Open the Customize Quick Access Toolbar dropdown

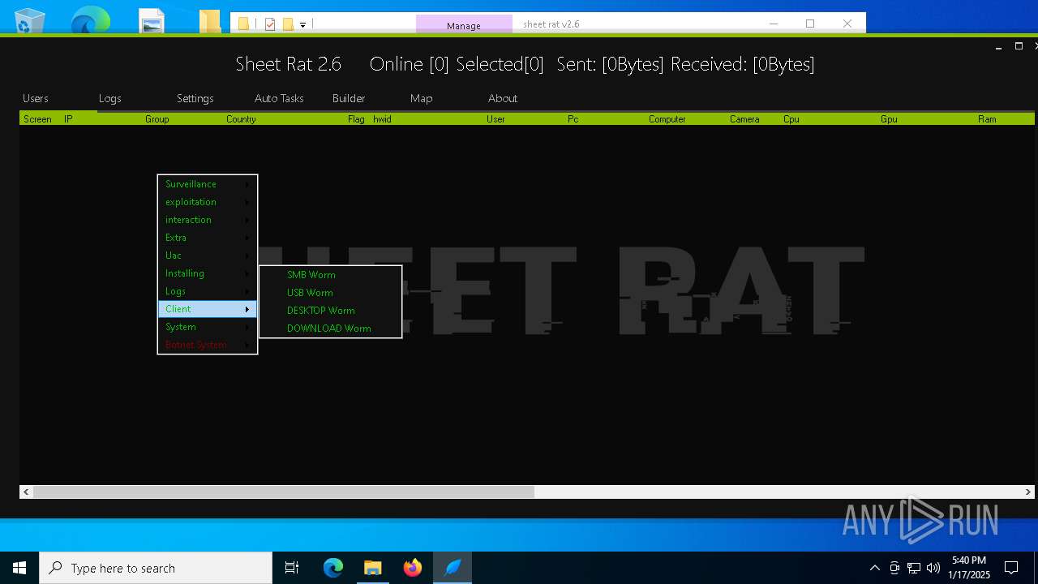(x=303, y=24)
